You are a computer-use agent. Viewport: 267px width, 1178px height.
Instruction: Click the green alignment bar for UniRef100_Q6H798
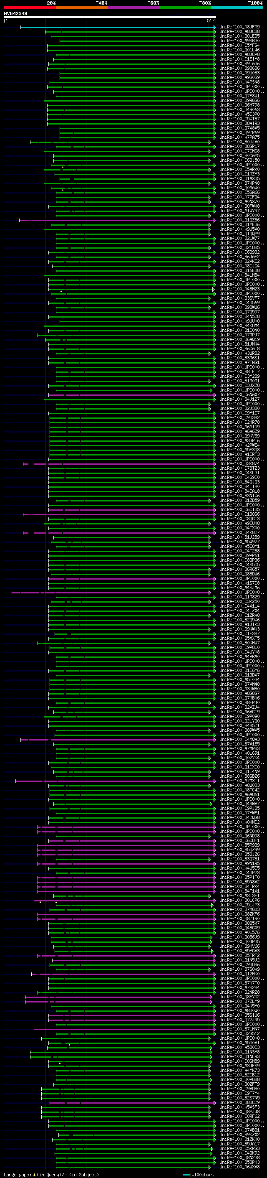(x=131, y=105)
